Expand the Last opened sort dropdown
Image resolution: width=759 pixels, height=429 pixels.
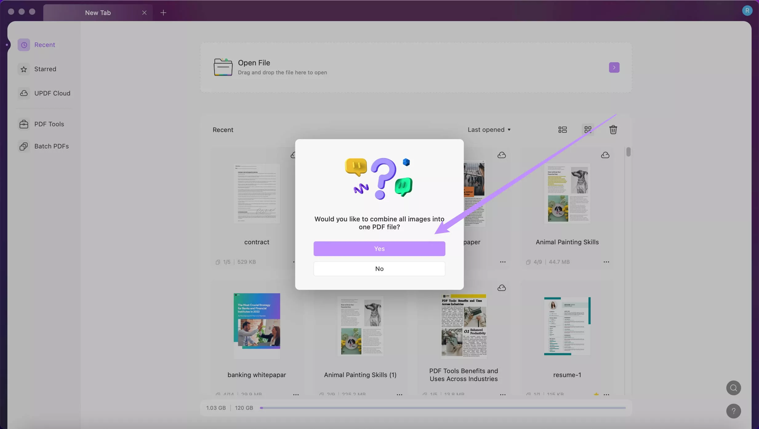pyautogui.click(x=489, y=130)
